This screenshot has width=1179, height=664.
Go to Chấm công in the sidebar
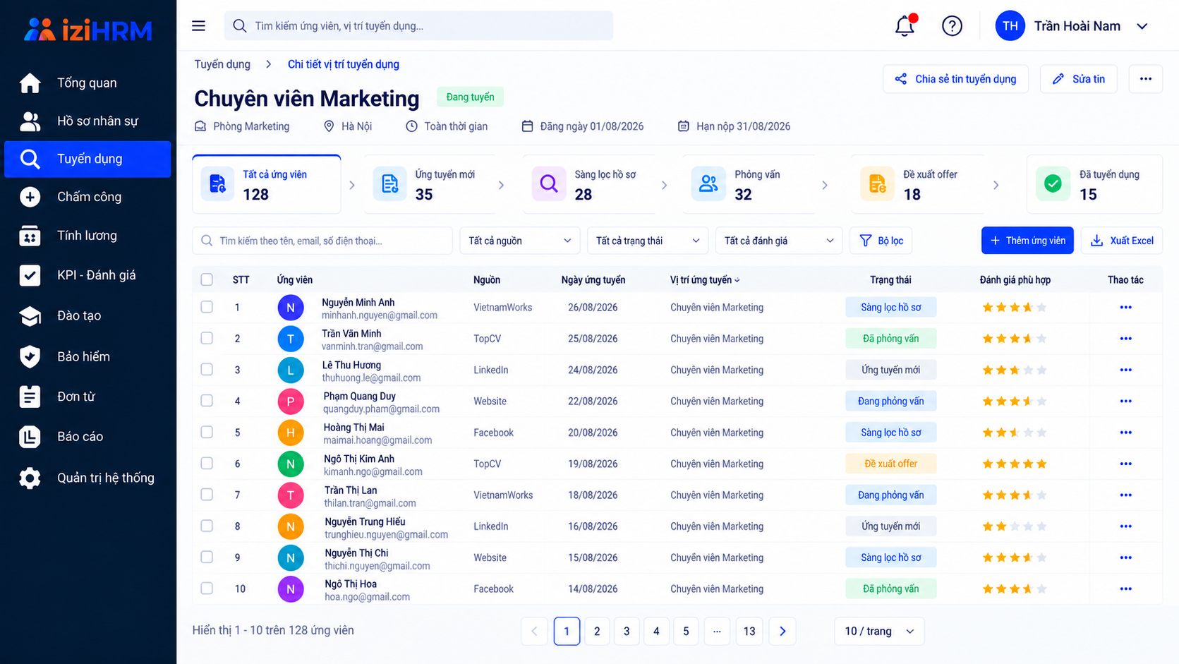click(x=87, y=197)
